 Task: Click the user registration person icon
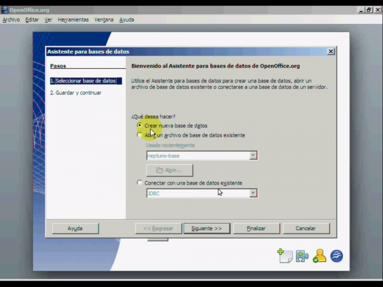click(x=319, y=256)
